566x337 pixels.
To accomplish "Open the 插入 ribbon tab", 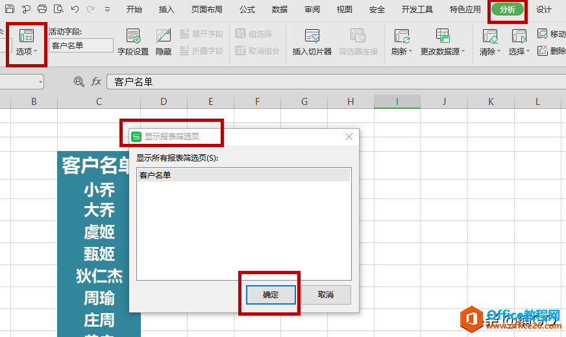I will 166,9.
